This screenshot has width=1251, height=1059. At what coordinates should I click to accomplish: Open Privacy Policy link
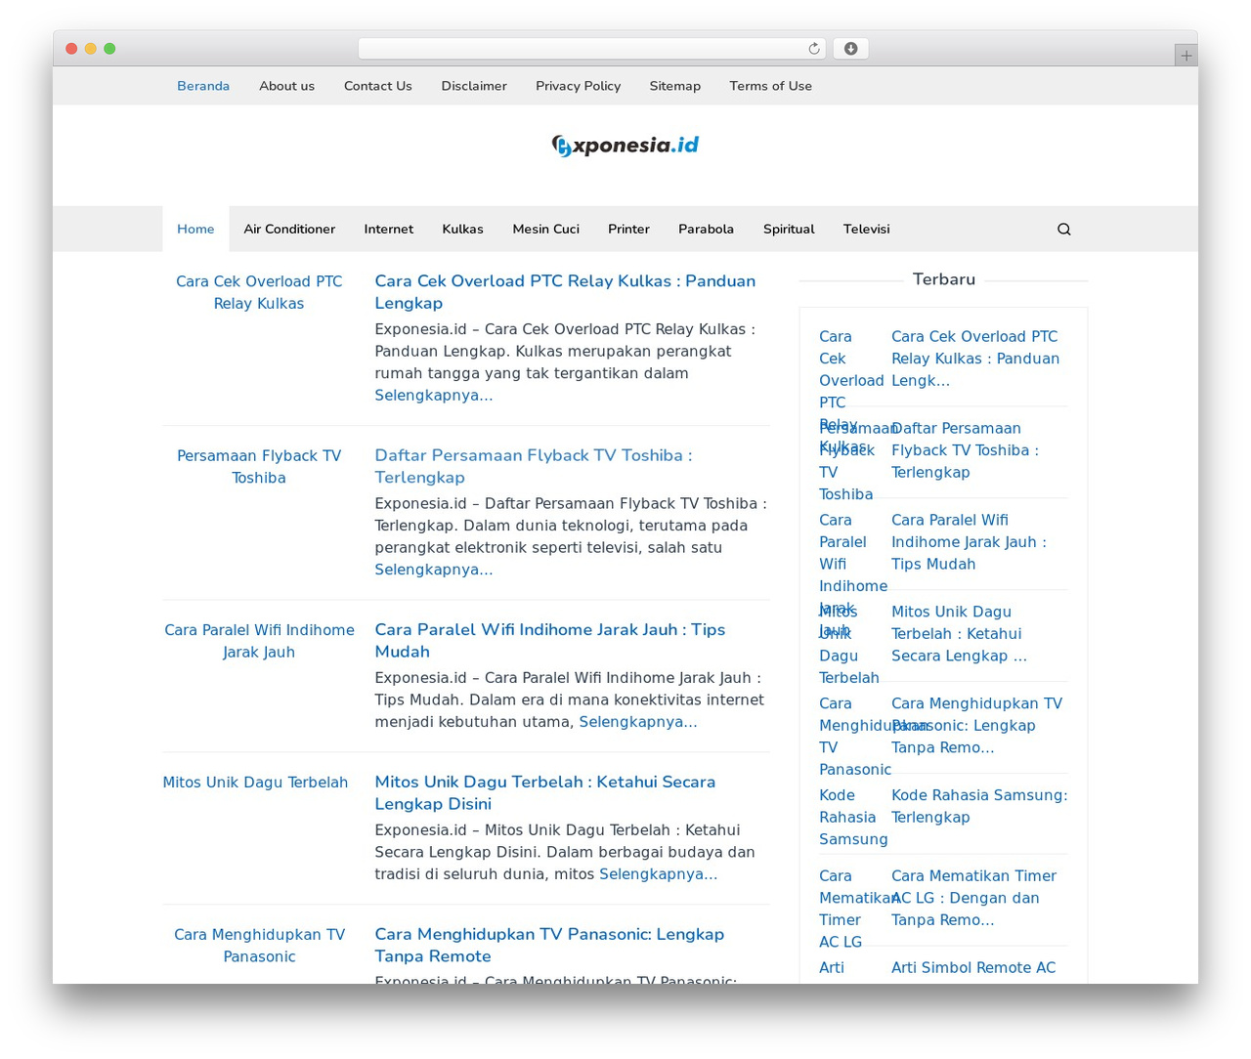point(578,86)
